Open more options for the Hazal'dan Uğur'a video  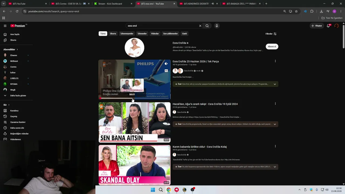(x=275, y=104)
